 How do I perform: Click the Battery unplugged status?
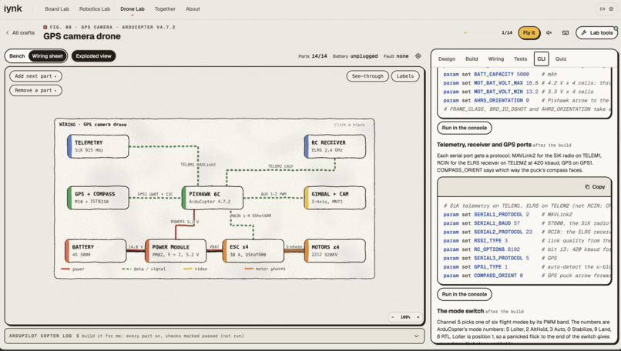(x=355, y=56)
